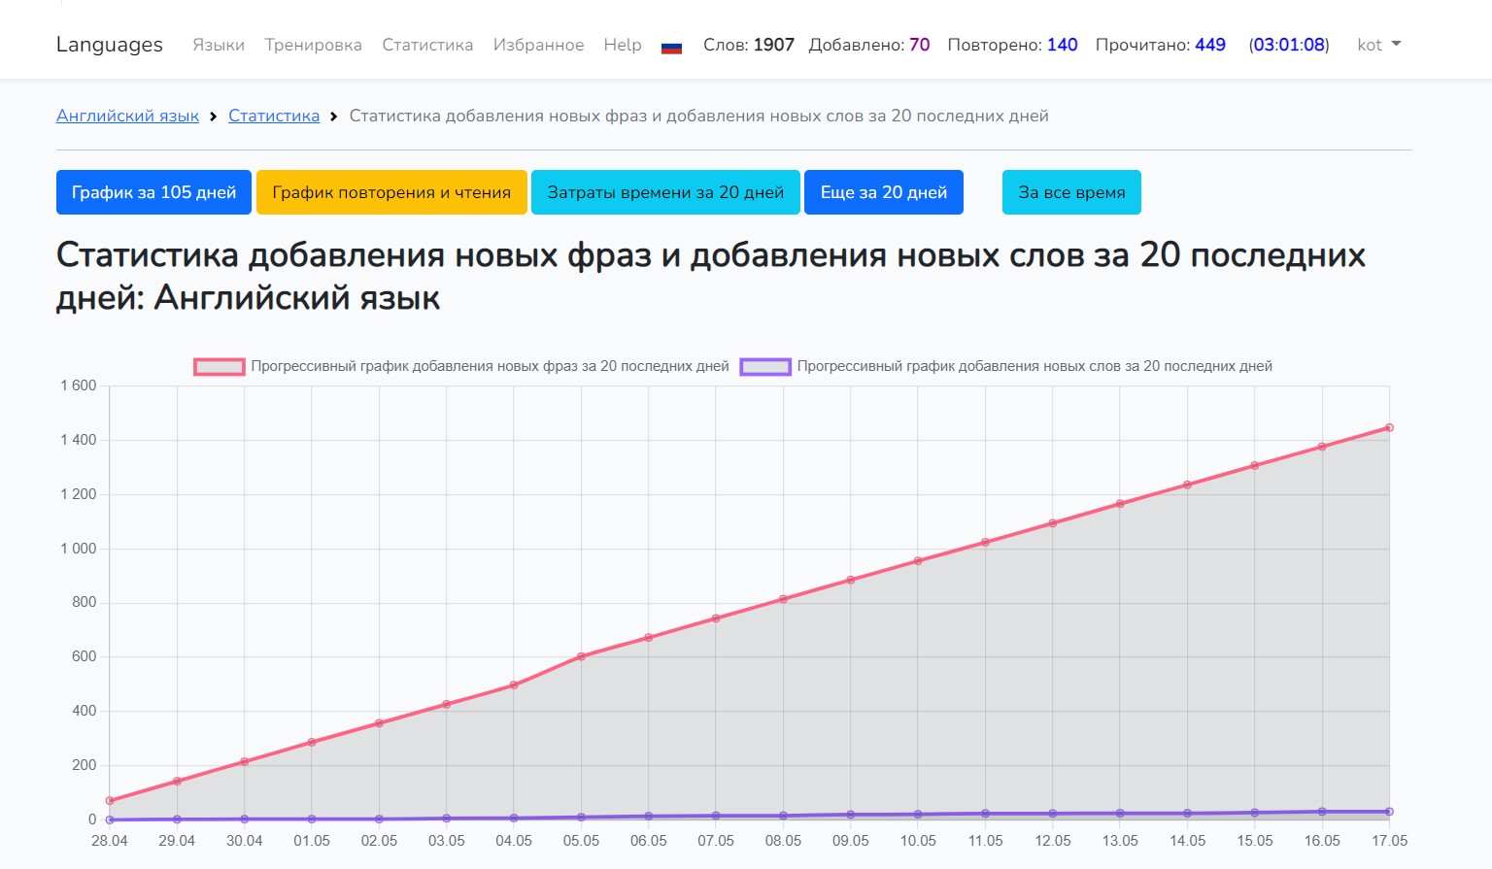Click the session timer 03:01:08

tap(1289, 45)
